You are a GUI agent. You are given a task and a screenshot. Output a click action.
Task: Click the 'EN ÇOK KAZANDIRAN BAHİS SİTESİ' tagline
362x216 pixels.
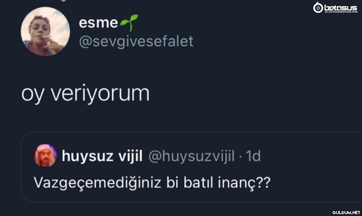pos(341,12)
